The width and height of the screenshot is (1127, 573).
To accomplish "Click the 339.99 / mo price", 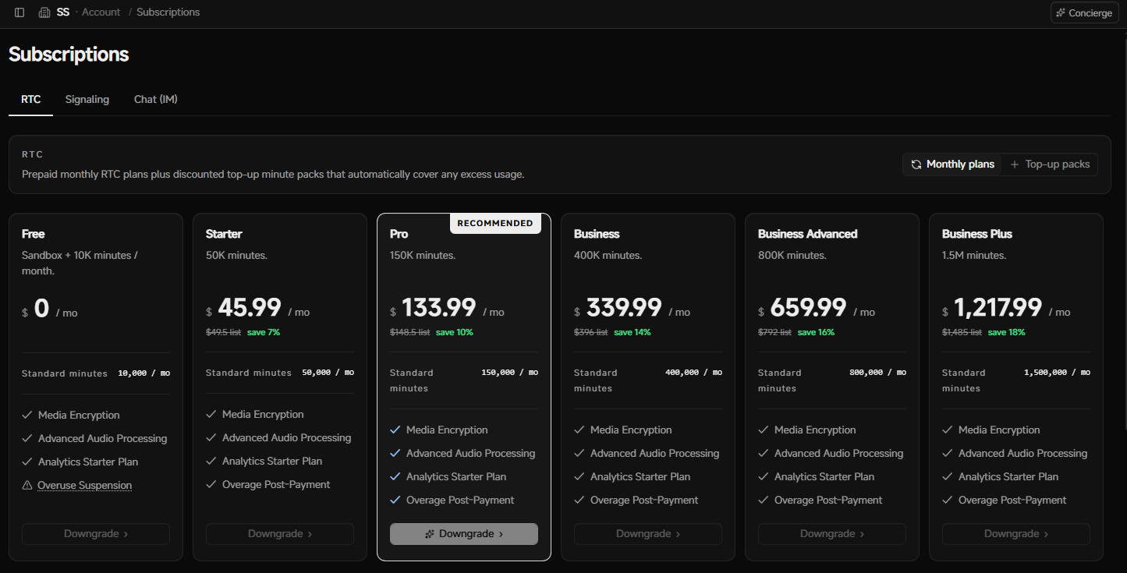I will (x=633, y=309).
